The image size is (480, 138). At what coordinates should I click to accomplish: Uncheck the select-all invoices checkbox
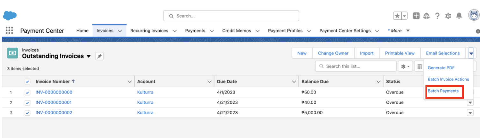pos(27,82)
